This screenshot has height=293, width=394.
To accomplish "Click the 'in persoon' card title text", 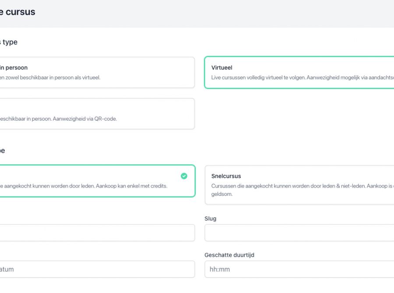I will click(14, 68).
